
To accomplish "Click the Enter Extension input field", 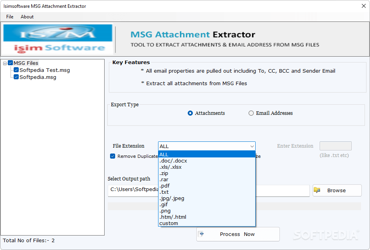I will click(335, 146).
